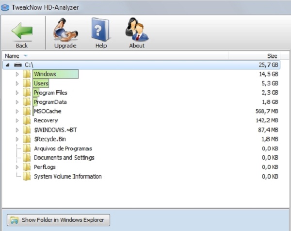
Task: Select the Windows folder row
Action: pyautogui.click(x=141, y=74)
